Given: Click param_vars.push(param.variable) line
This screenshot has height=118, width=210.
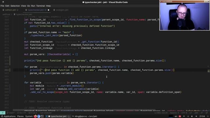Looking at the screenshot, I should [x=52, y=73].
